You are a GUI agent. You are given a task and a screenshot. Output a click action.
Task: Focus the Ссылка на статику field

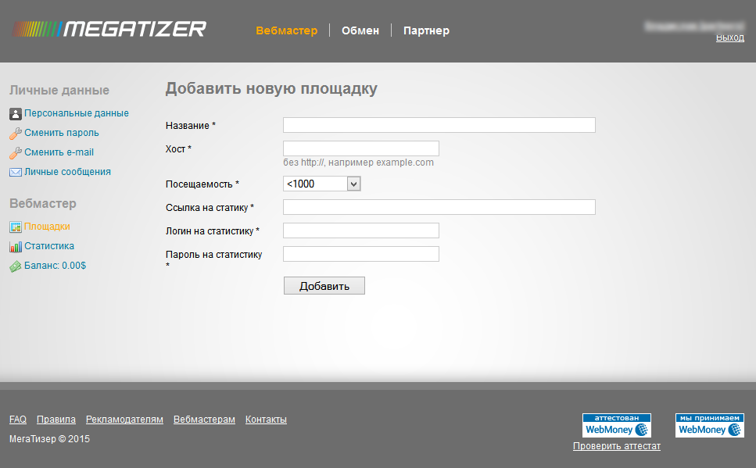(438, 207)
